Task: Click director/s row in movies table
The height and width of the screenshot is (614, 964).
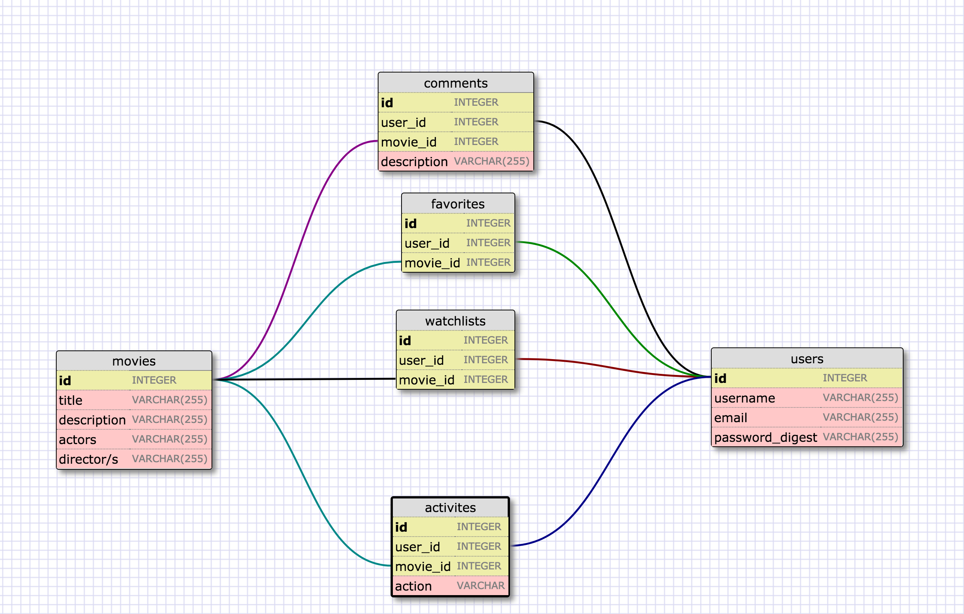Action: pyautogui.click(x=134, y=459)
